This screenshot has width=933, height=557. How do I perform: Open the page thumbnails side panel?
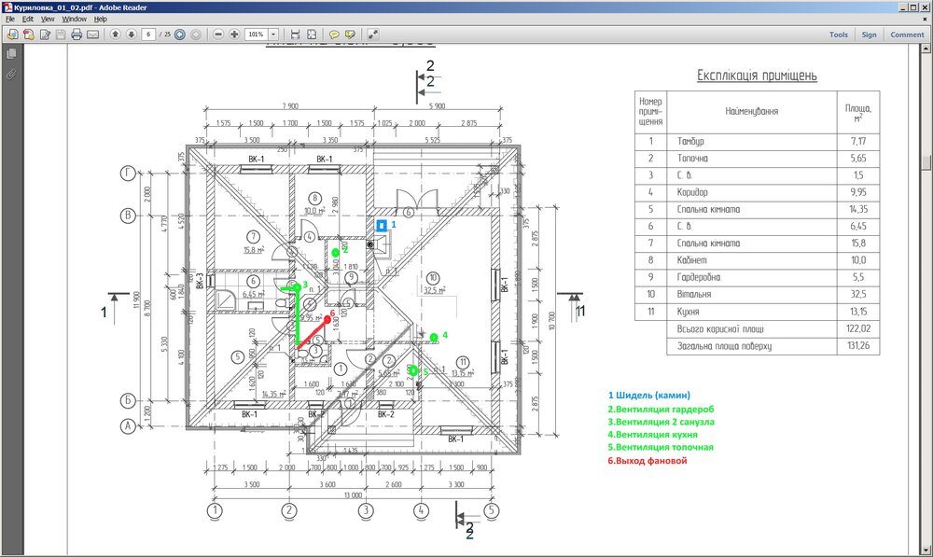pyautogui.click(x=11, y=55)
